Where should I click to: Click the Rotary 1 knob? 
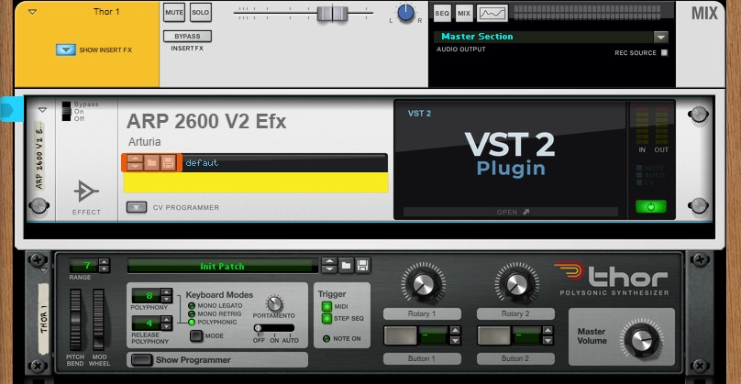click(x=423, y=284)
